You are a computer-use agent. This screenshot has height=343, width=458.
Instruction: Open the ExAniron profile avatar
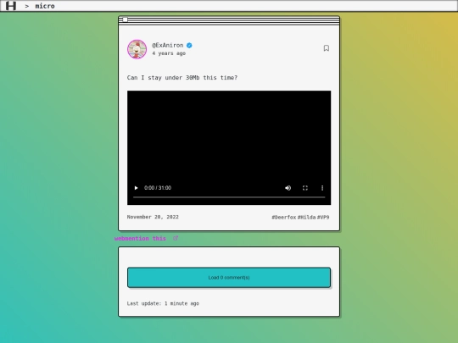pyautogui.click(x=137, y=49)
